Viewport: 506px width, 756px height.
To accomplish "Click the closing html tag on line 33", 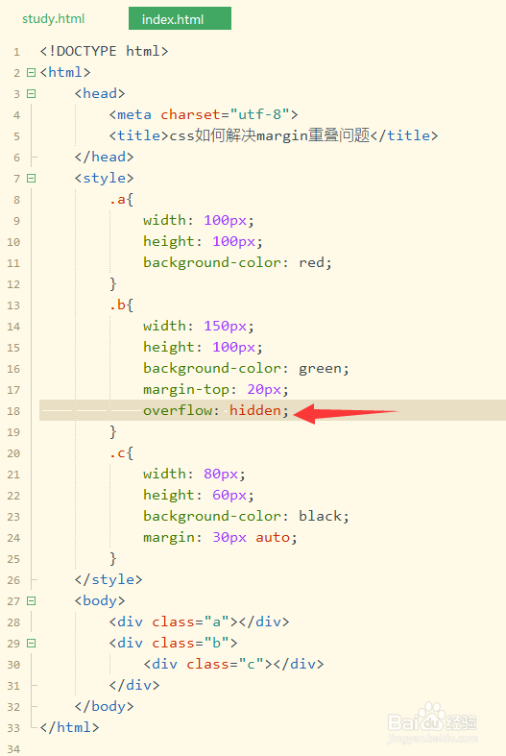I will click(x=69, y=727).
